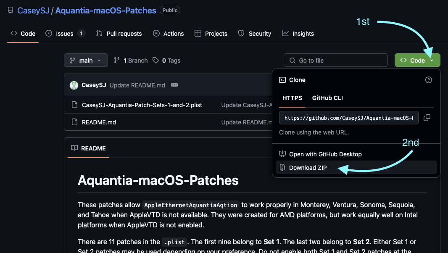The image size is (448, 253).
Task: Click the Pull requests icon
Action: (99, 34)
